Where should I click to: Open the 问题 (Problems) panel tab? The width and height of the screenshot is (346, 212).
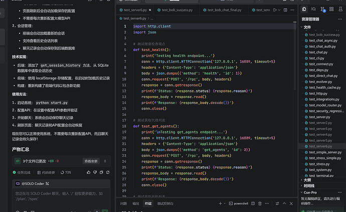pyautogui.click(x=123, y=203)
